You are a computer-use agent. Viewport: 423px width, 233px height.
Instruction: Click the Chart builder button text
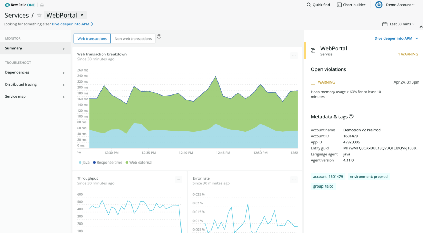[x=354, y=5]
